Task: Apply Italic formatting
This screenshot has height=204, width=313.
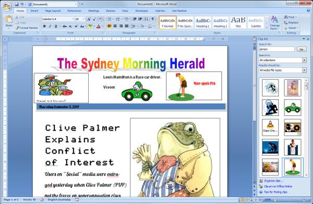Action: click(50, 26)
